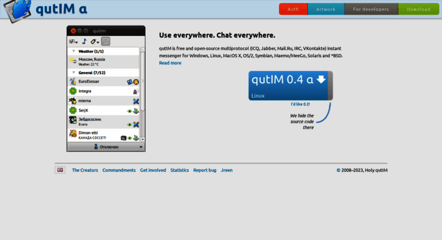Open the main menu icon in qutim toolbar
The width and height of the screenshot is (442, 240).
[72, 41]
